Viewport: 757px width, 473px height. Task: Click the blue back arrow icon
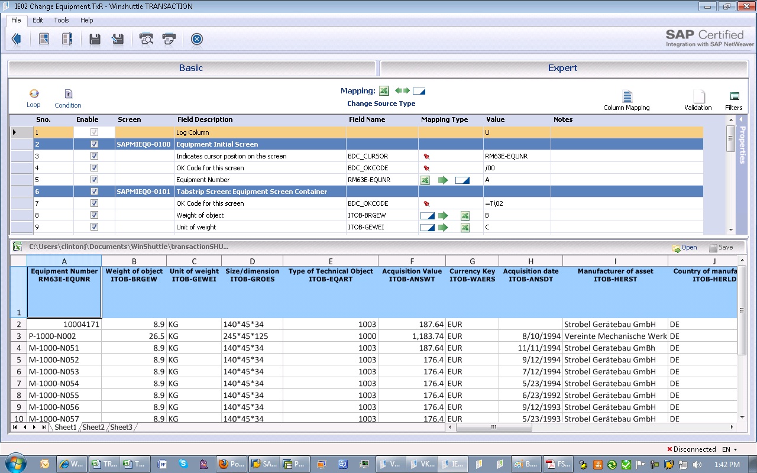16,39
